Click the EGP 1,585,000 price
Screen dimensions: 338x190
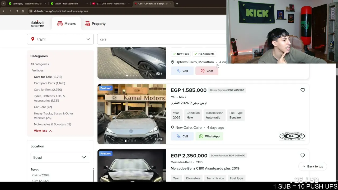pyautogui.click(x=189, y=90)
